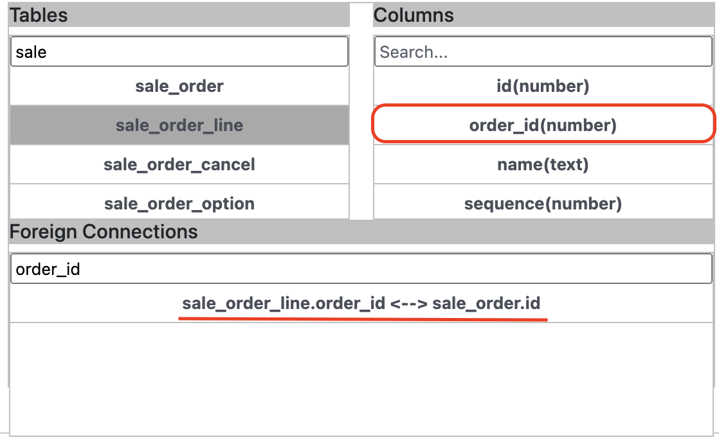Select the id(number) column
This screenshot has width=719, height=442.
(x=543, y=86)
